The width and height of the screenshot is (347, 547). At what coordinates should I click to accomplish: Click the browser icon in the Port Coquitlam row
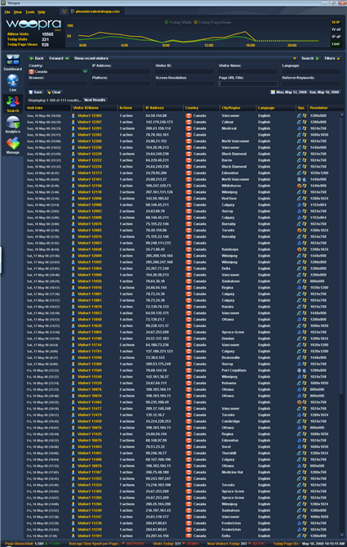299,370
